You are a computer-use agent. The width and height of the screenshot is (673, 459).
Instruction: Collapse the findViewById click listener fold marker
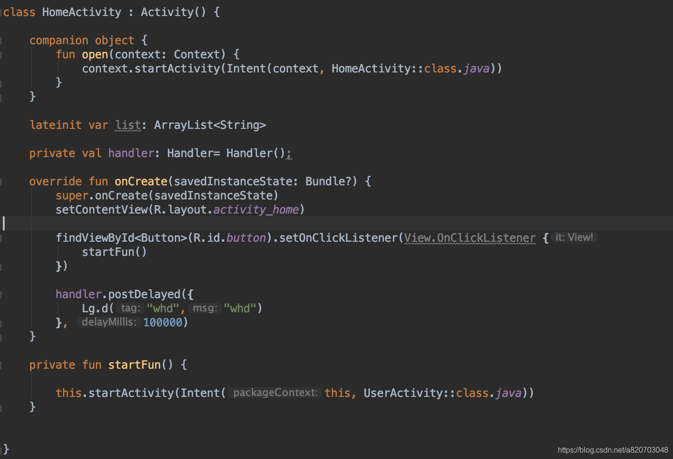[1, 238]
